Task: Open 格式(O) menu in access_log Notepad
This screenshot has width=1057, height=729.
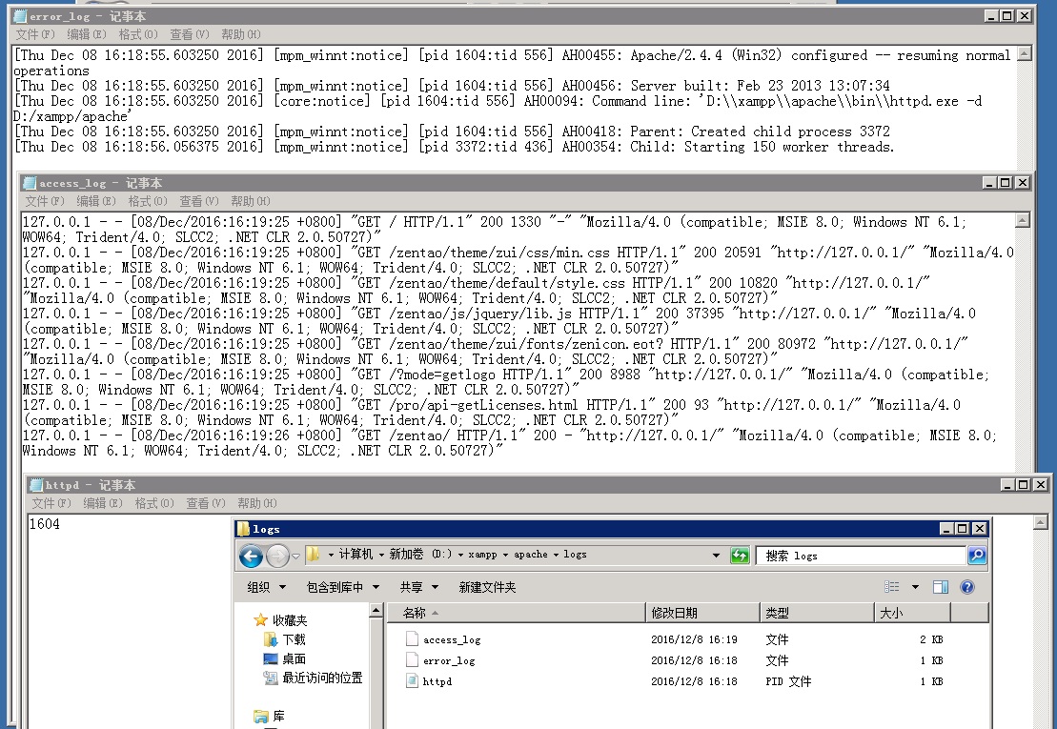Action: [148, 201]
